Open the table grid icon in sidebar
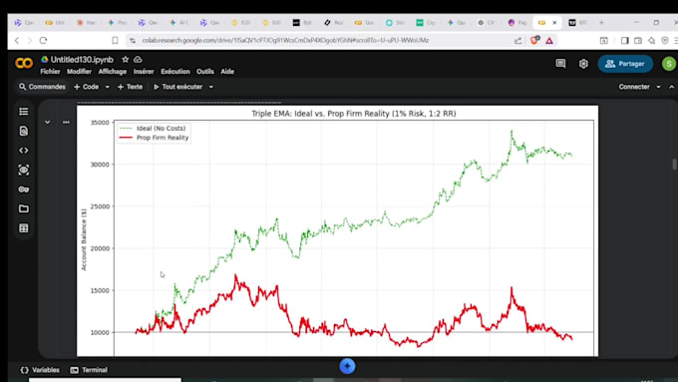This screenshot has width=678, height=382. pos(24,228)
